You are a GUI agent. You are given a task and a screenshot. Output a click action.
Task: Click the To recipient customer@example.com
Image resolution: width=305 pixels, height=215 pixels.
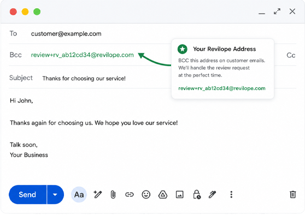pyautogui.click(x=66, y=34)
